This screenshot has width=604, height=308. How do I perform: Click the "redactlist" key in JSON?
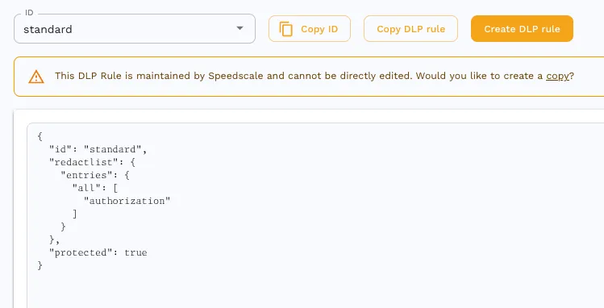click(84, 162)
